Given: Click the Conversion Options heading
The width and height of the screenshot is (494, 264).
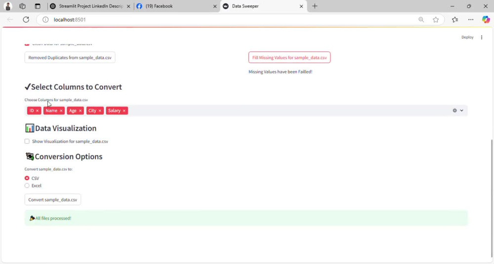Looking at the screenshot, I should tap(64, 156).
